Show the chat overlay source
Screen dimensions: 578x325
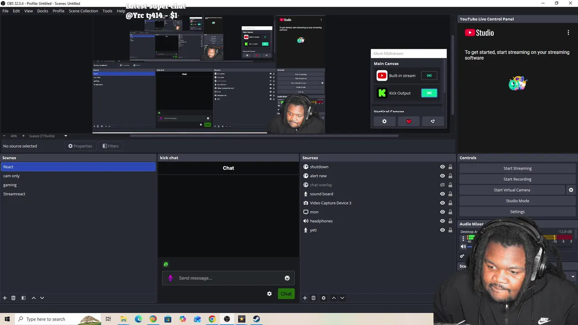tap(443, 185)
